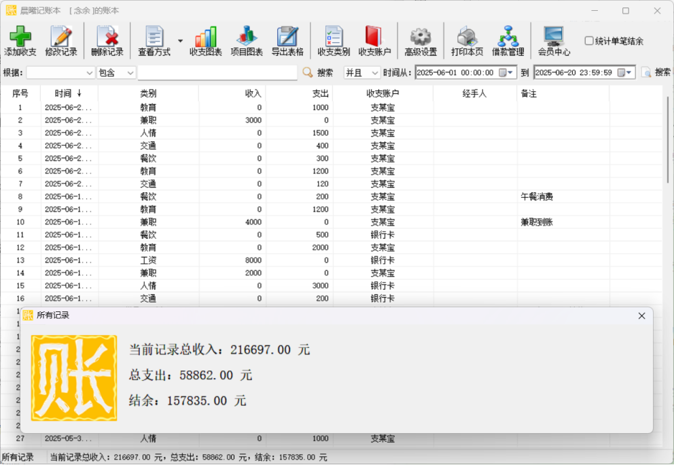Click the 打印本页 printer icon

click(x=467, y=36)
